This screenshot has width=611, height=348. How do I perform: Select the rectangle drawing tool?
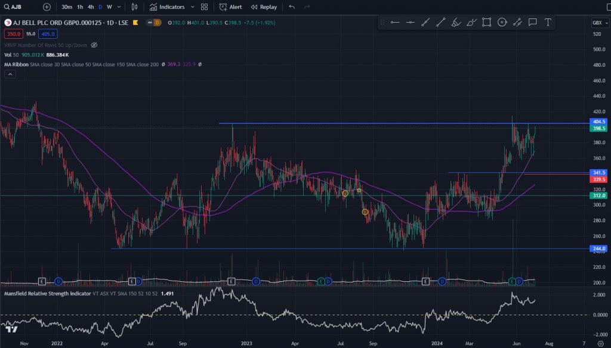click(x=486, y=23)
